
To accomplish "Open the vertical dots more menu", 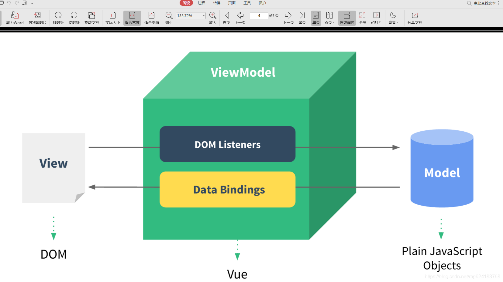I will click(x=499, y=3).
